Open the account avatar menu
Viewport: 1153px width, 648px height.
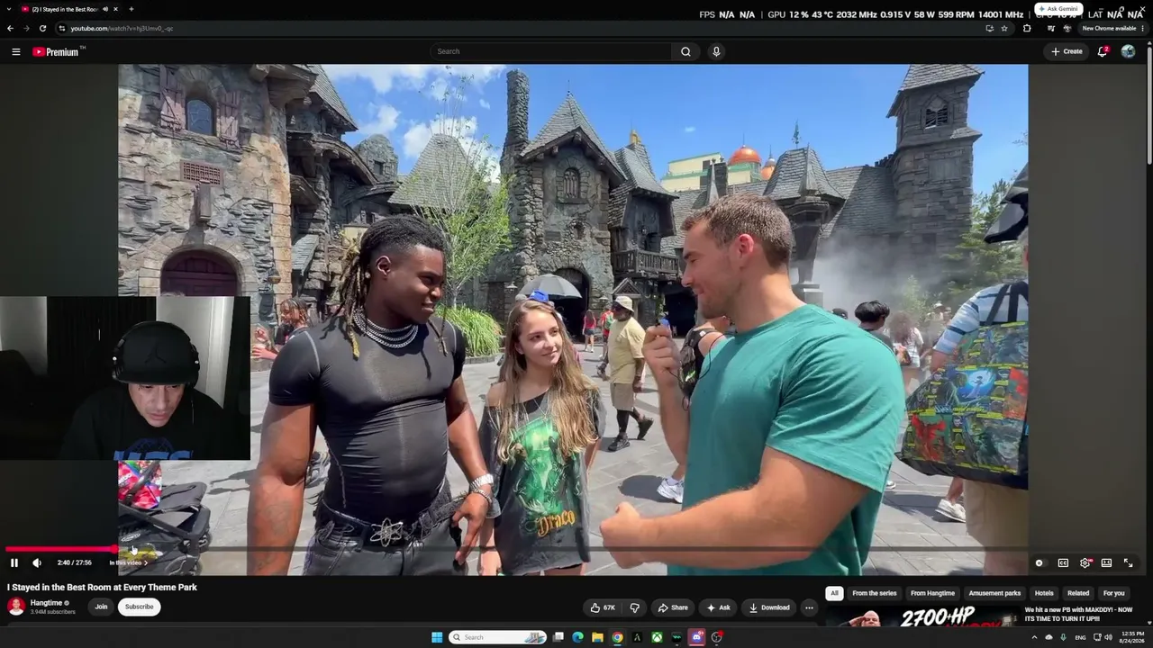pos(1128,51)
